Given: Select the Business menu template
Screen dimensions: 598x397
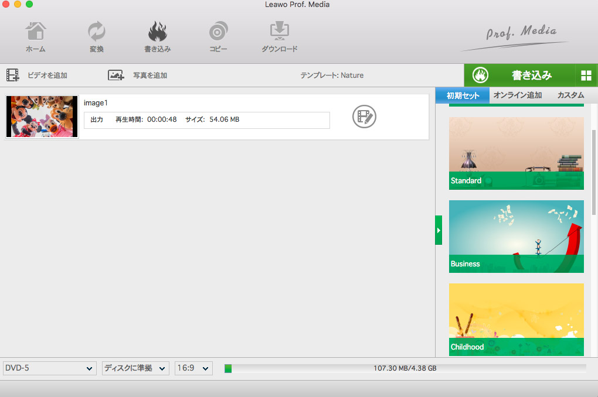Looking at the screenshot, I should coord(516,237).
